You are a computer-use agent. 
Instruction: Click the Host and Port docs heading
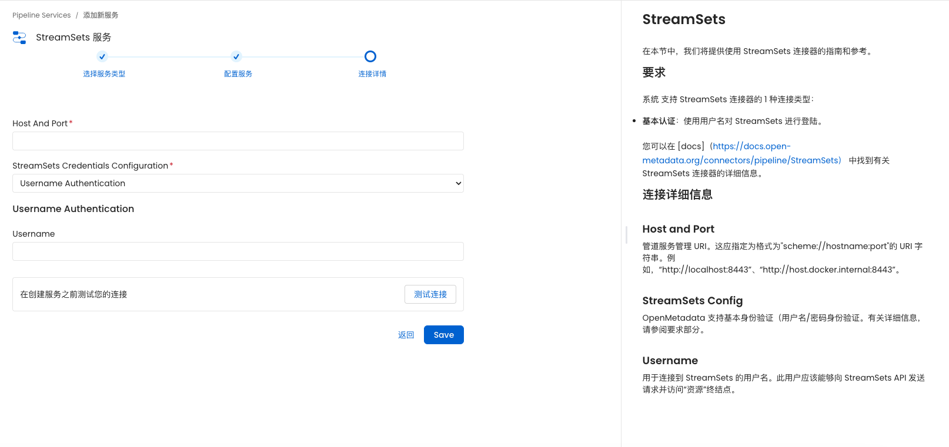679,229
